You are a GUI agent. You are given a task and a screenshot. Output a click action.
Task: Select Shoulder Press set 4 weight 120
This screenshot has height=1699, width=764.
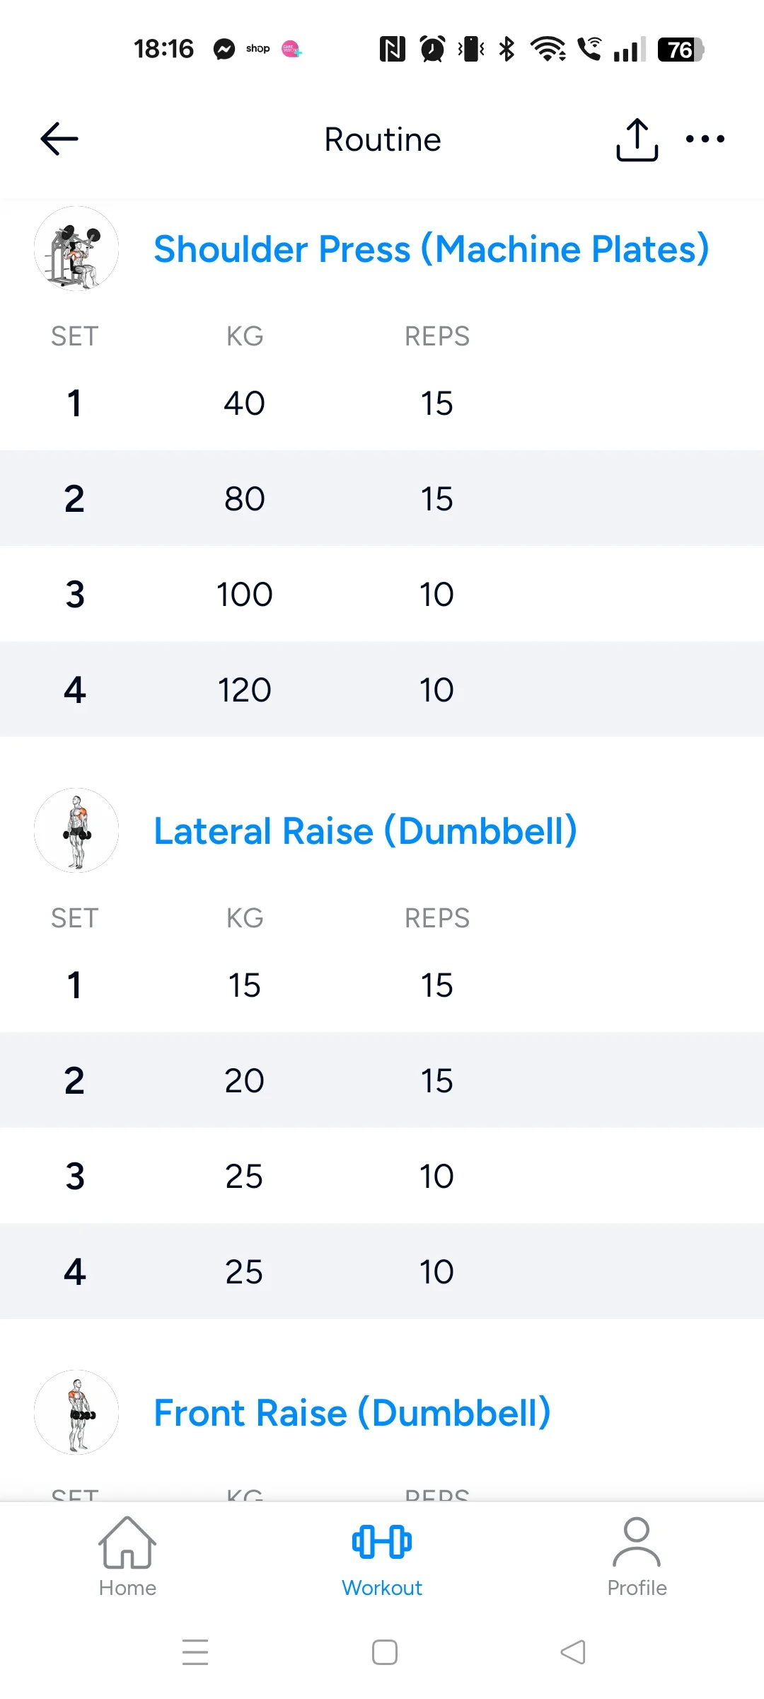coord(244,690)
